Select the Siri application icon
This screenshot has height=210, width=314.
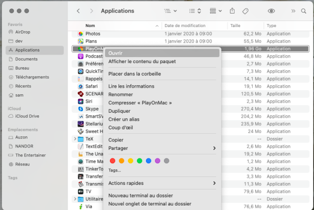[80, 101]
